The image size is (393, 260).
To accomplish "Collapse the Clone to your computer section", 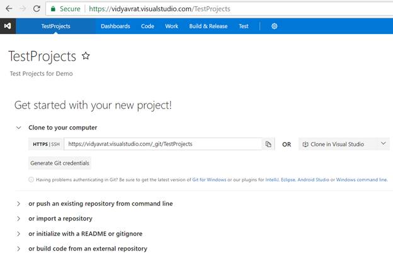I will coord(18,127).
